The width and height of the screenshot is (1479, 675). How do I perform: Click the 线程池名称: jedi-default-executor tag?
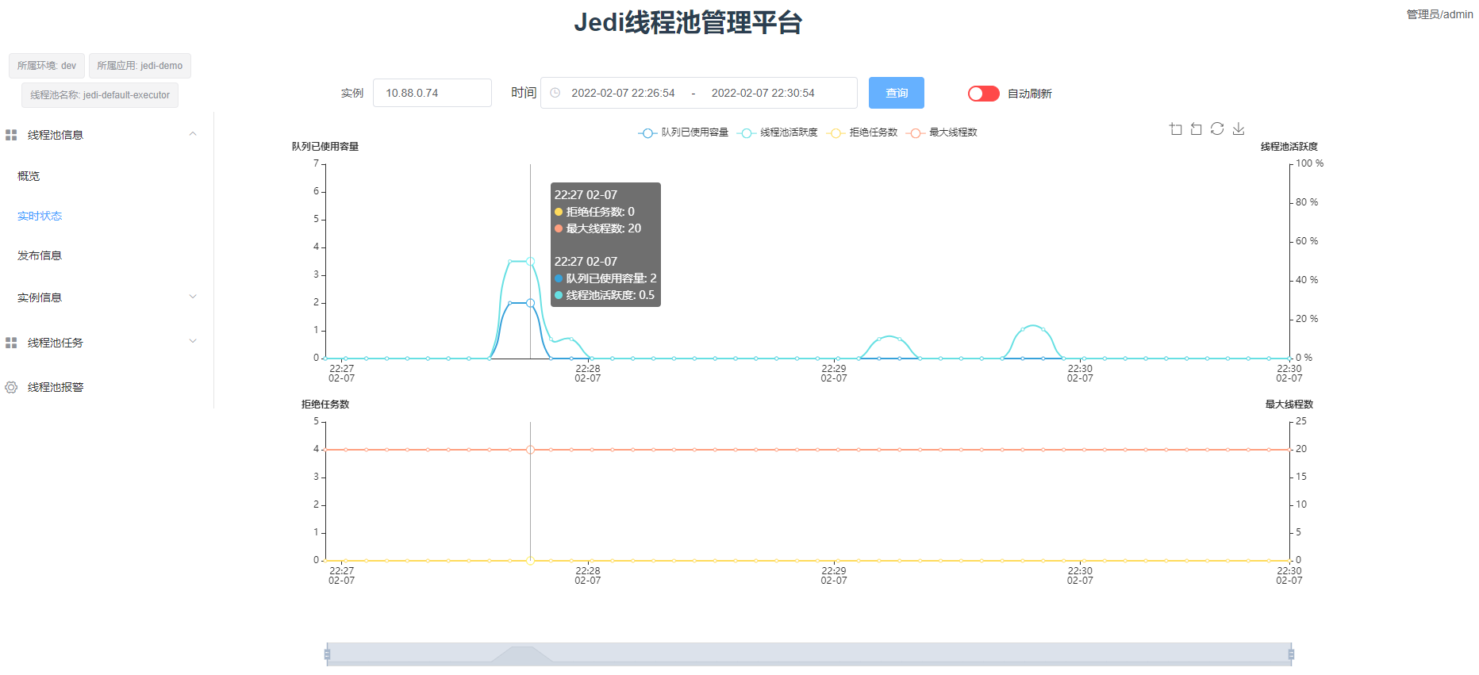click(x=100, y=95)
